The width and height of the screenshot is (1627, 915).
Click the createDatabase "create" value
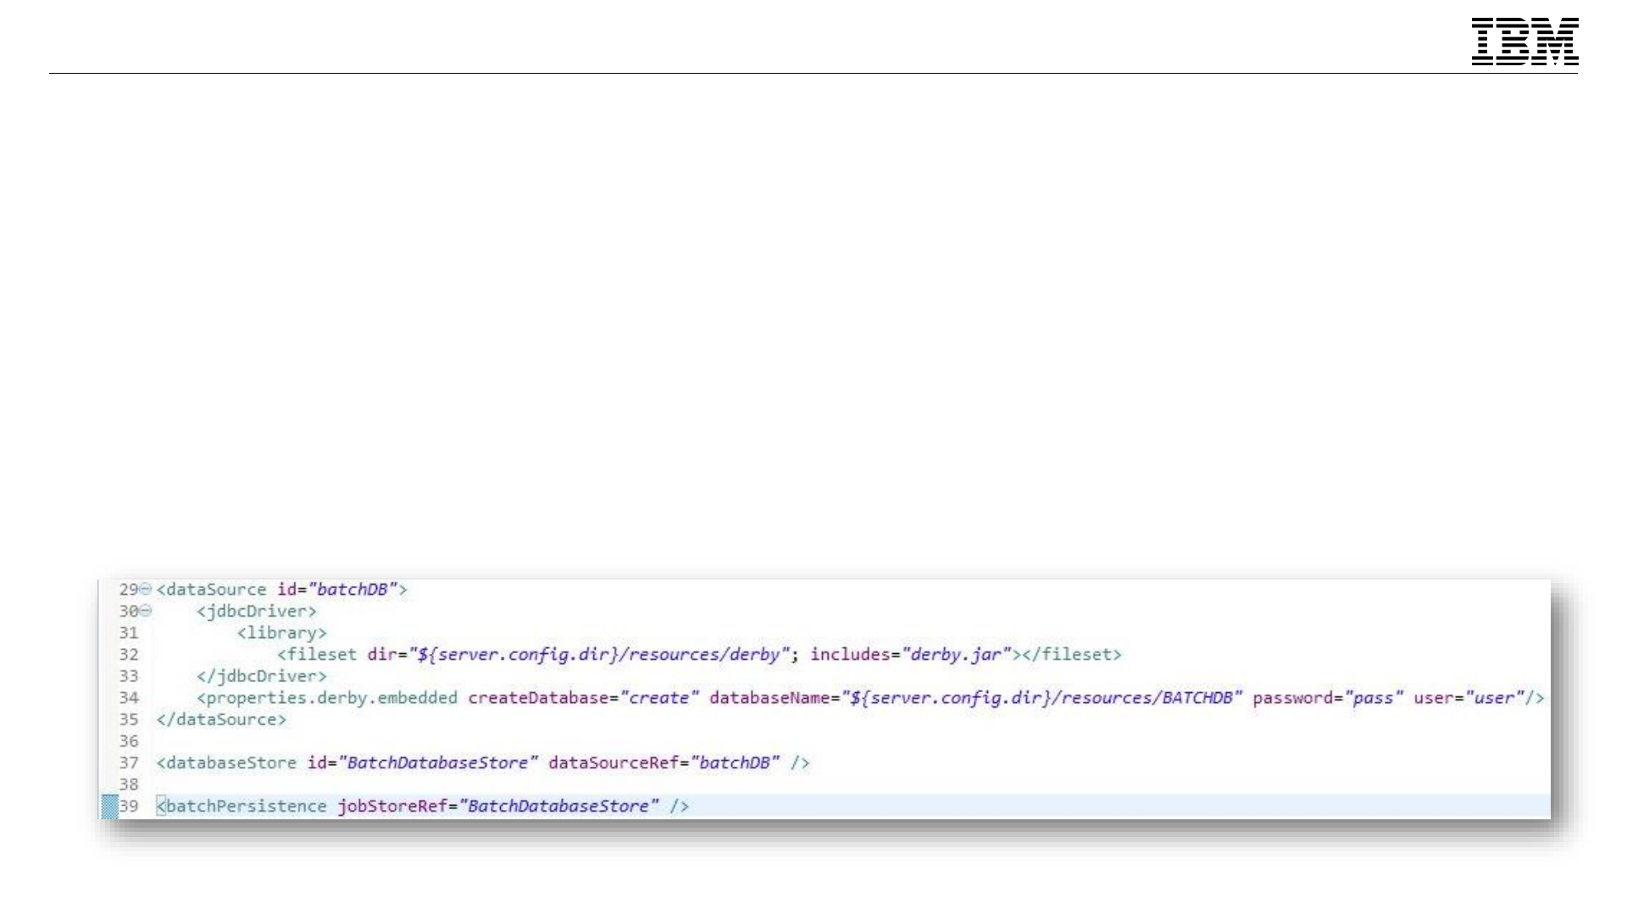tap(659, 697)
